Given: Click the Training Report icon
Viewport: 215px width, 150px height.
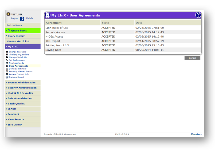Looking at the screenshot, I should pyautogui.click(x=7, y=77).
